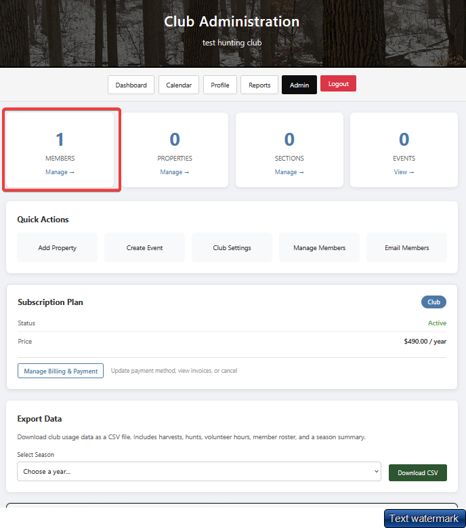
Task: Expand the Select Season dropdown
Action: (x=198, y=472)
